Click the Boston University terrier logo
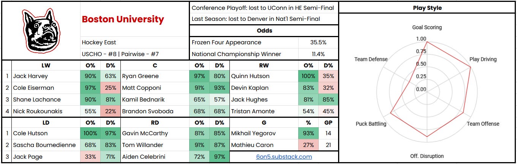Image resolution: width=517 pixels, height=164 pixels. (40, 30)
